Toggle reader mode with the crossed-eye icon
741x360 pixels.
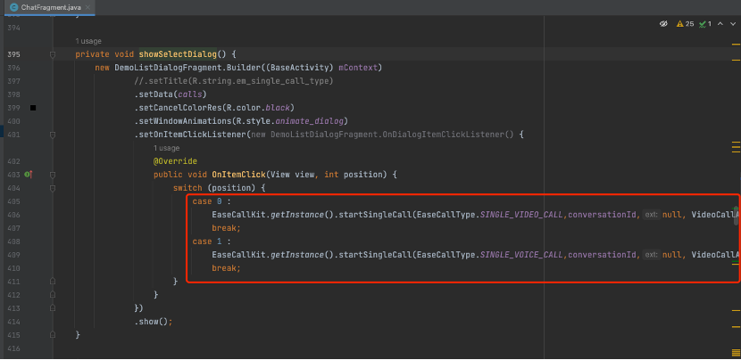pyautogui.click(x=663, y=23)
